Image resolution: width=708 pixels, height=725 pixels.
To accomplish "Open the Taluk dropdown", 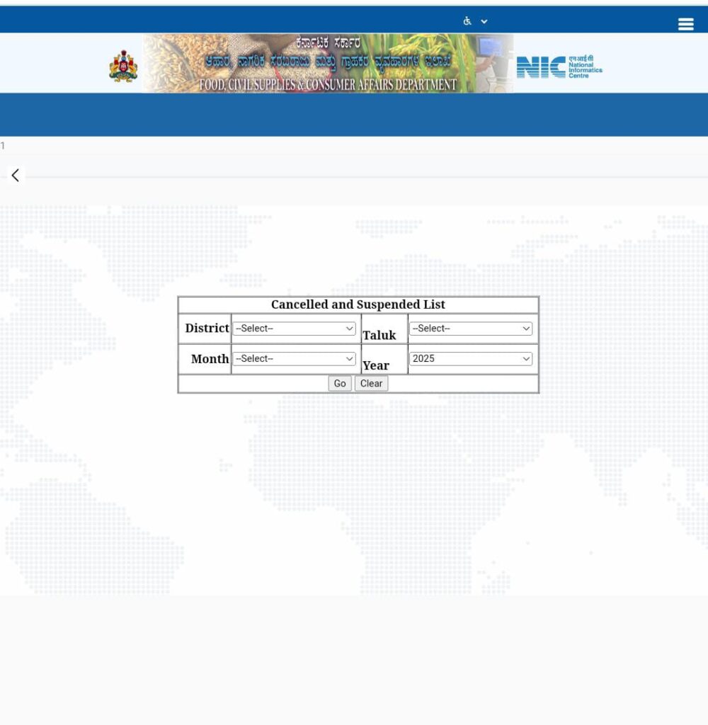I will coord(471,329).
